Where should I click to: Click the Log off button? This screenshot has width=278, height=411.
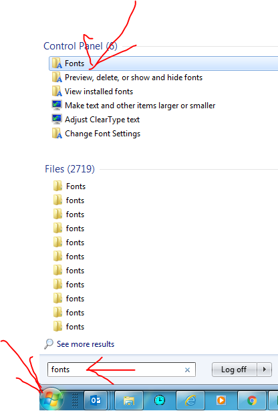(x=235, y=370)
